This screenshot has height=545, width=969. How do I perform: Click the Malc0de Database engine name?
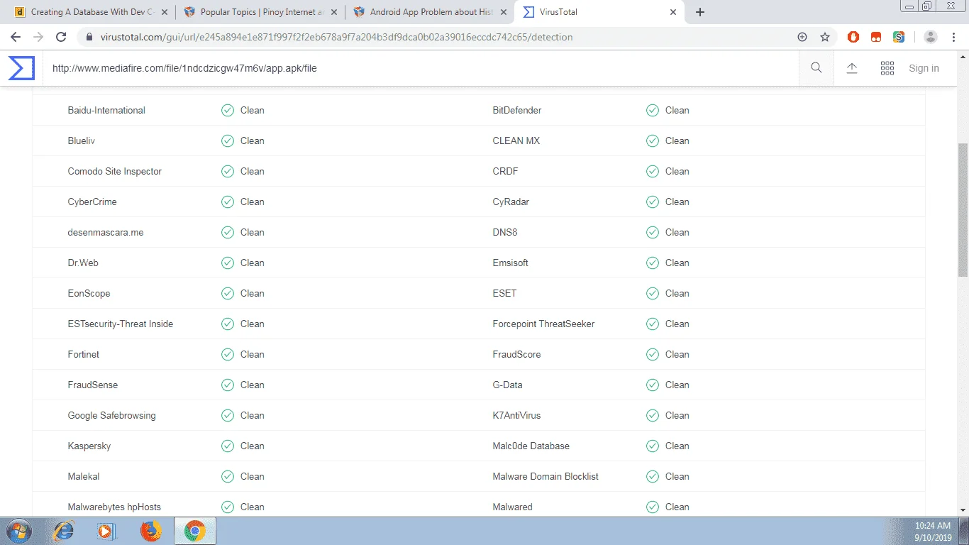click(531, 446)
